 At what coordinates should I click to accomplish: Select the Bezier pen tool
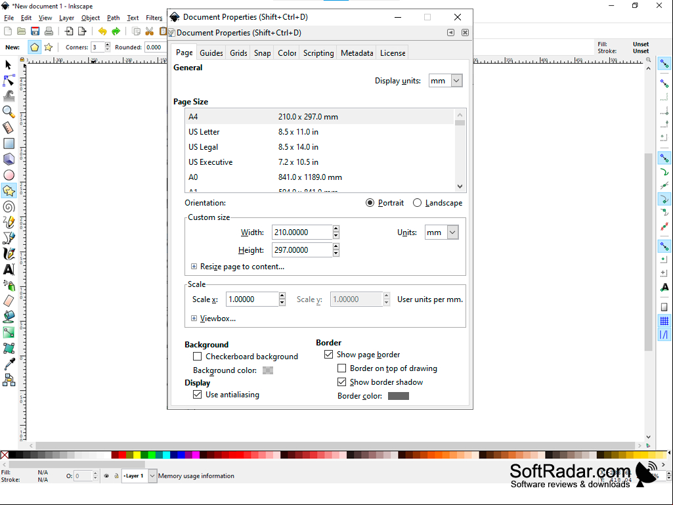tap(9, 238)
